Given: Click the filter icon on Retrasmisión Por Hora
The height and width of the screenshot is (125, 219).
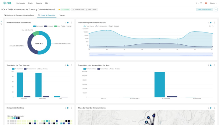Looking at the screenshot, I should pyautogui.click(x=65, y=108).
